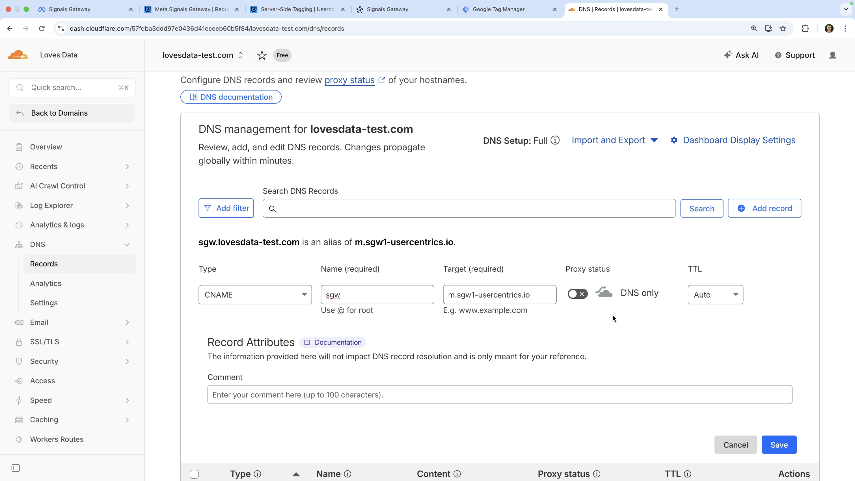Click the install app icon in address bar

(x=768, y=29)
